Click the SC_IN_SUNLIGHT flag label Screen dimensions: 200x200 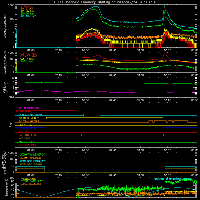(x=29, y=118)
